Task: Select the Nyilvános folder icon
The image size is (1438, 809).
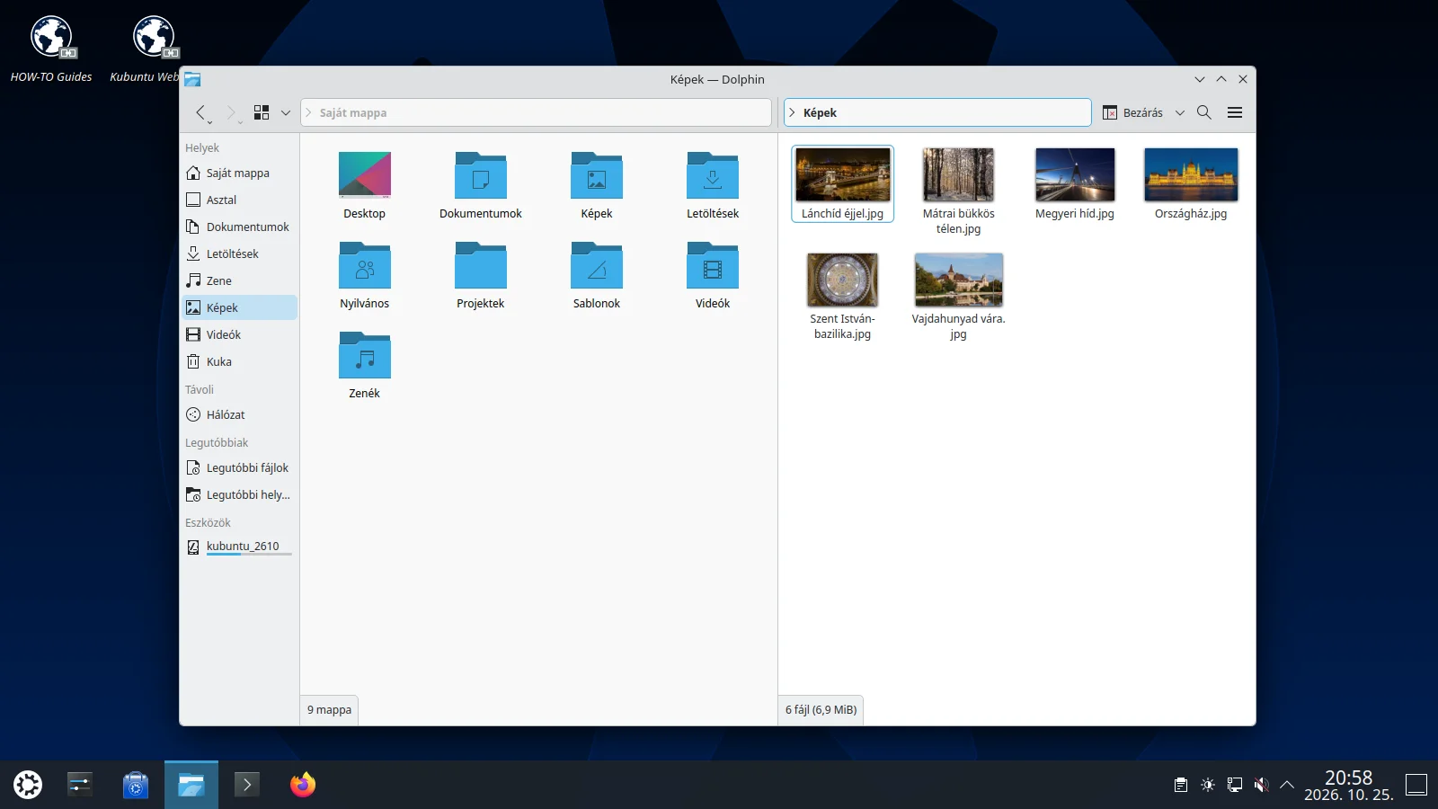Action: pyautogui.click(x=365, y=266)
